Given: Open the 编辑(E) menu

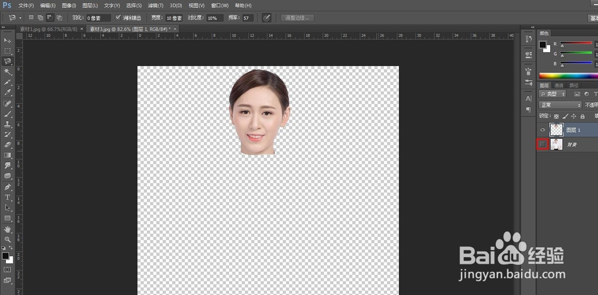Looking at the screenshot, I should [x=48, y=6].
